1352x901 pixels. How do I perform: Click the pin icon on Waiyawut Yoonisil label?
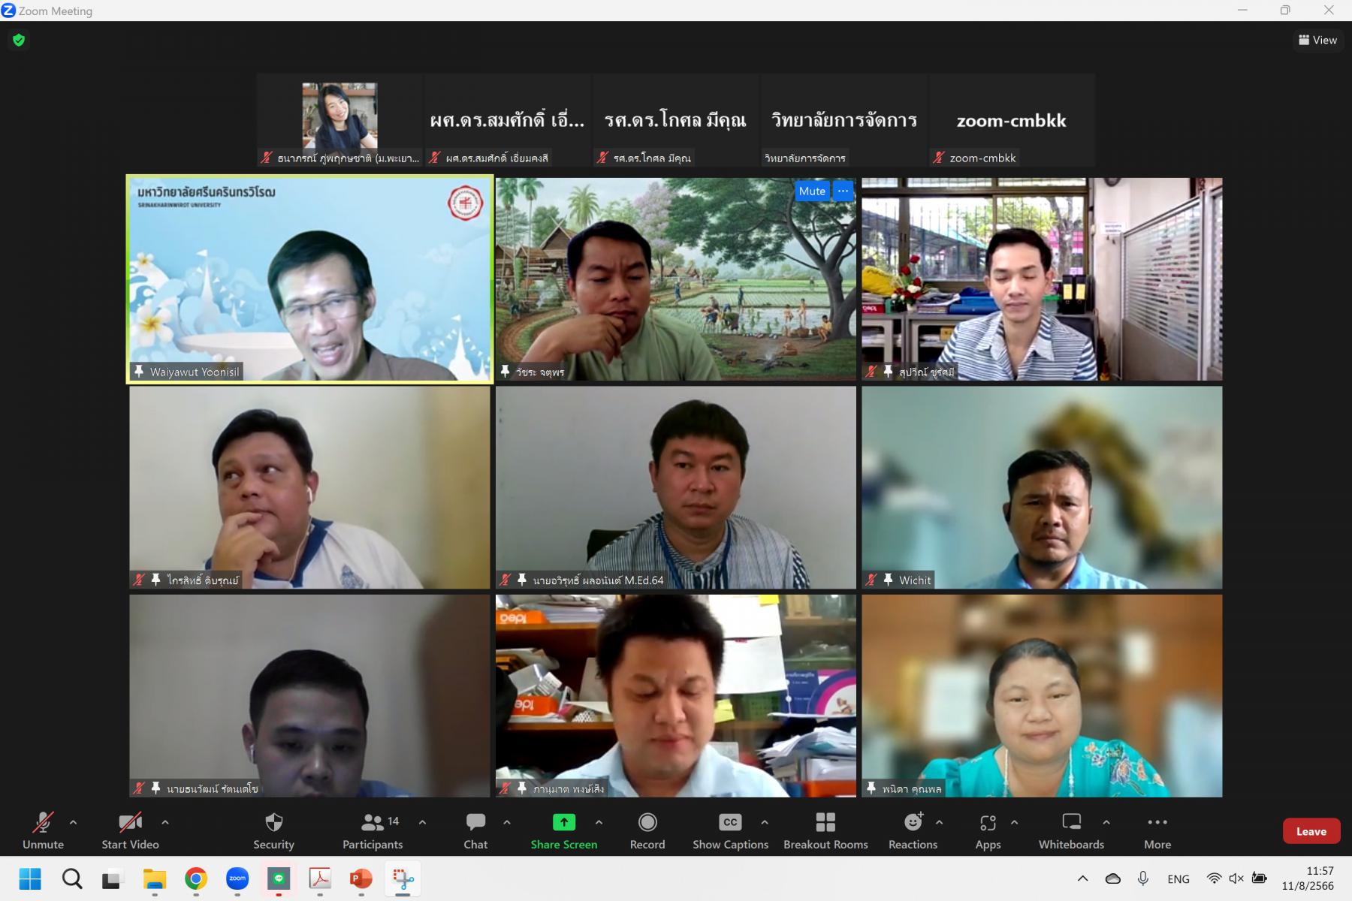point(139,371)
